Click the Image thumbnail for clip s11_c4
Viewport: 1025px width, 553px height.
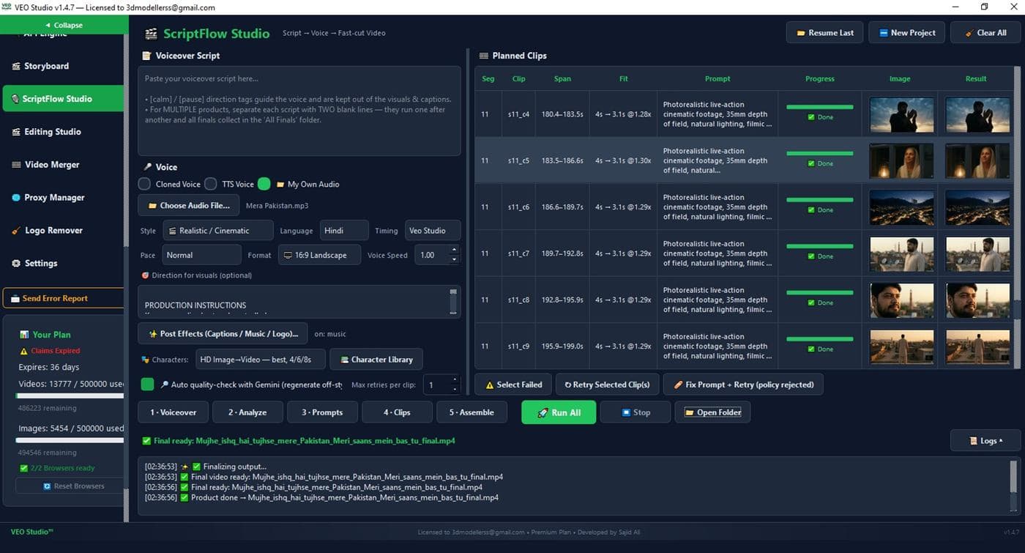[901, 114]
